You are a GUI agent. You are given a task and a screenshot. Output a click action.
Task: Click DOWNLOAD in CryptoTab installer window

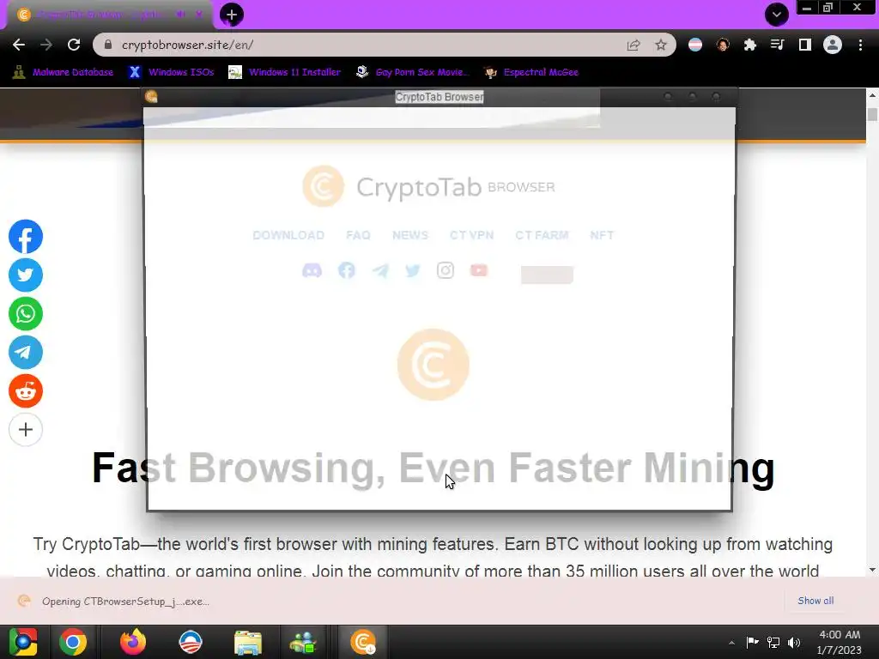tap(288, 235)
